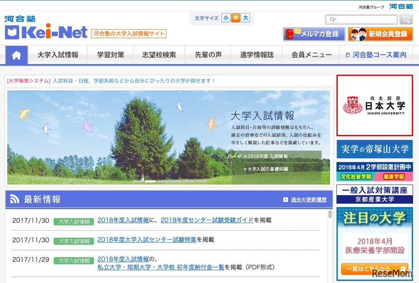Open the 先輩の声 menu
The width and height of the screenshot is (419, 283).
click(208, 55)
